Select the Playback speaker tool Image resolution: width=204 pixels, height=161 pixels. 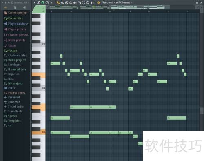(92, 2)
